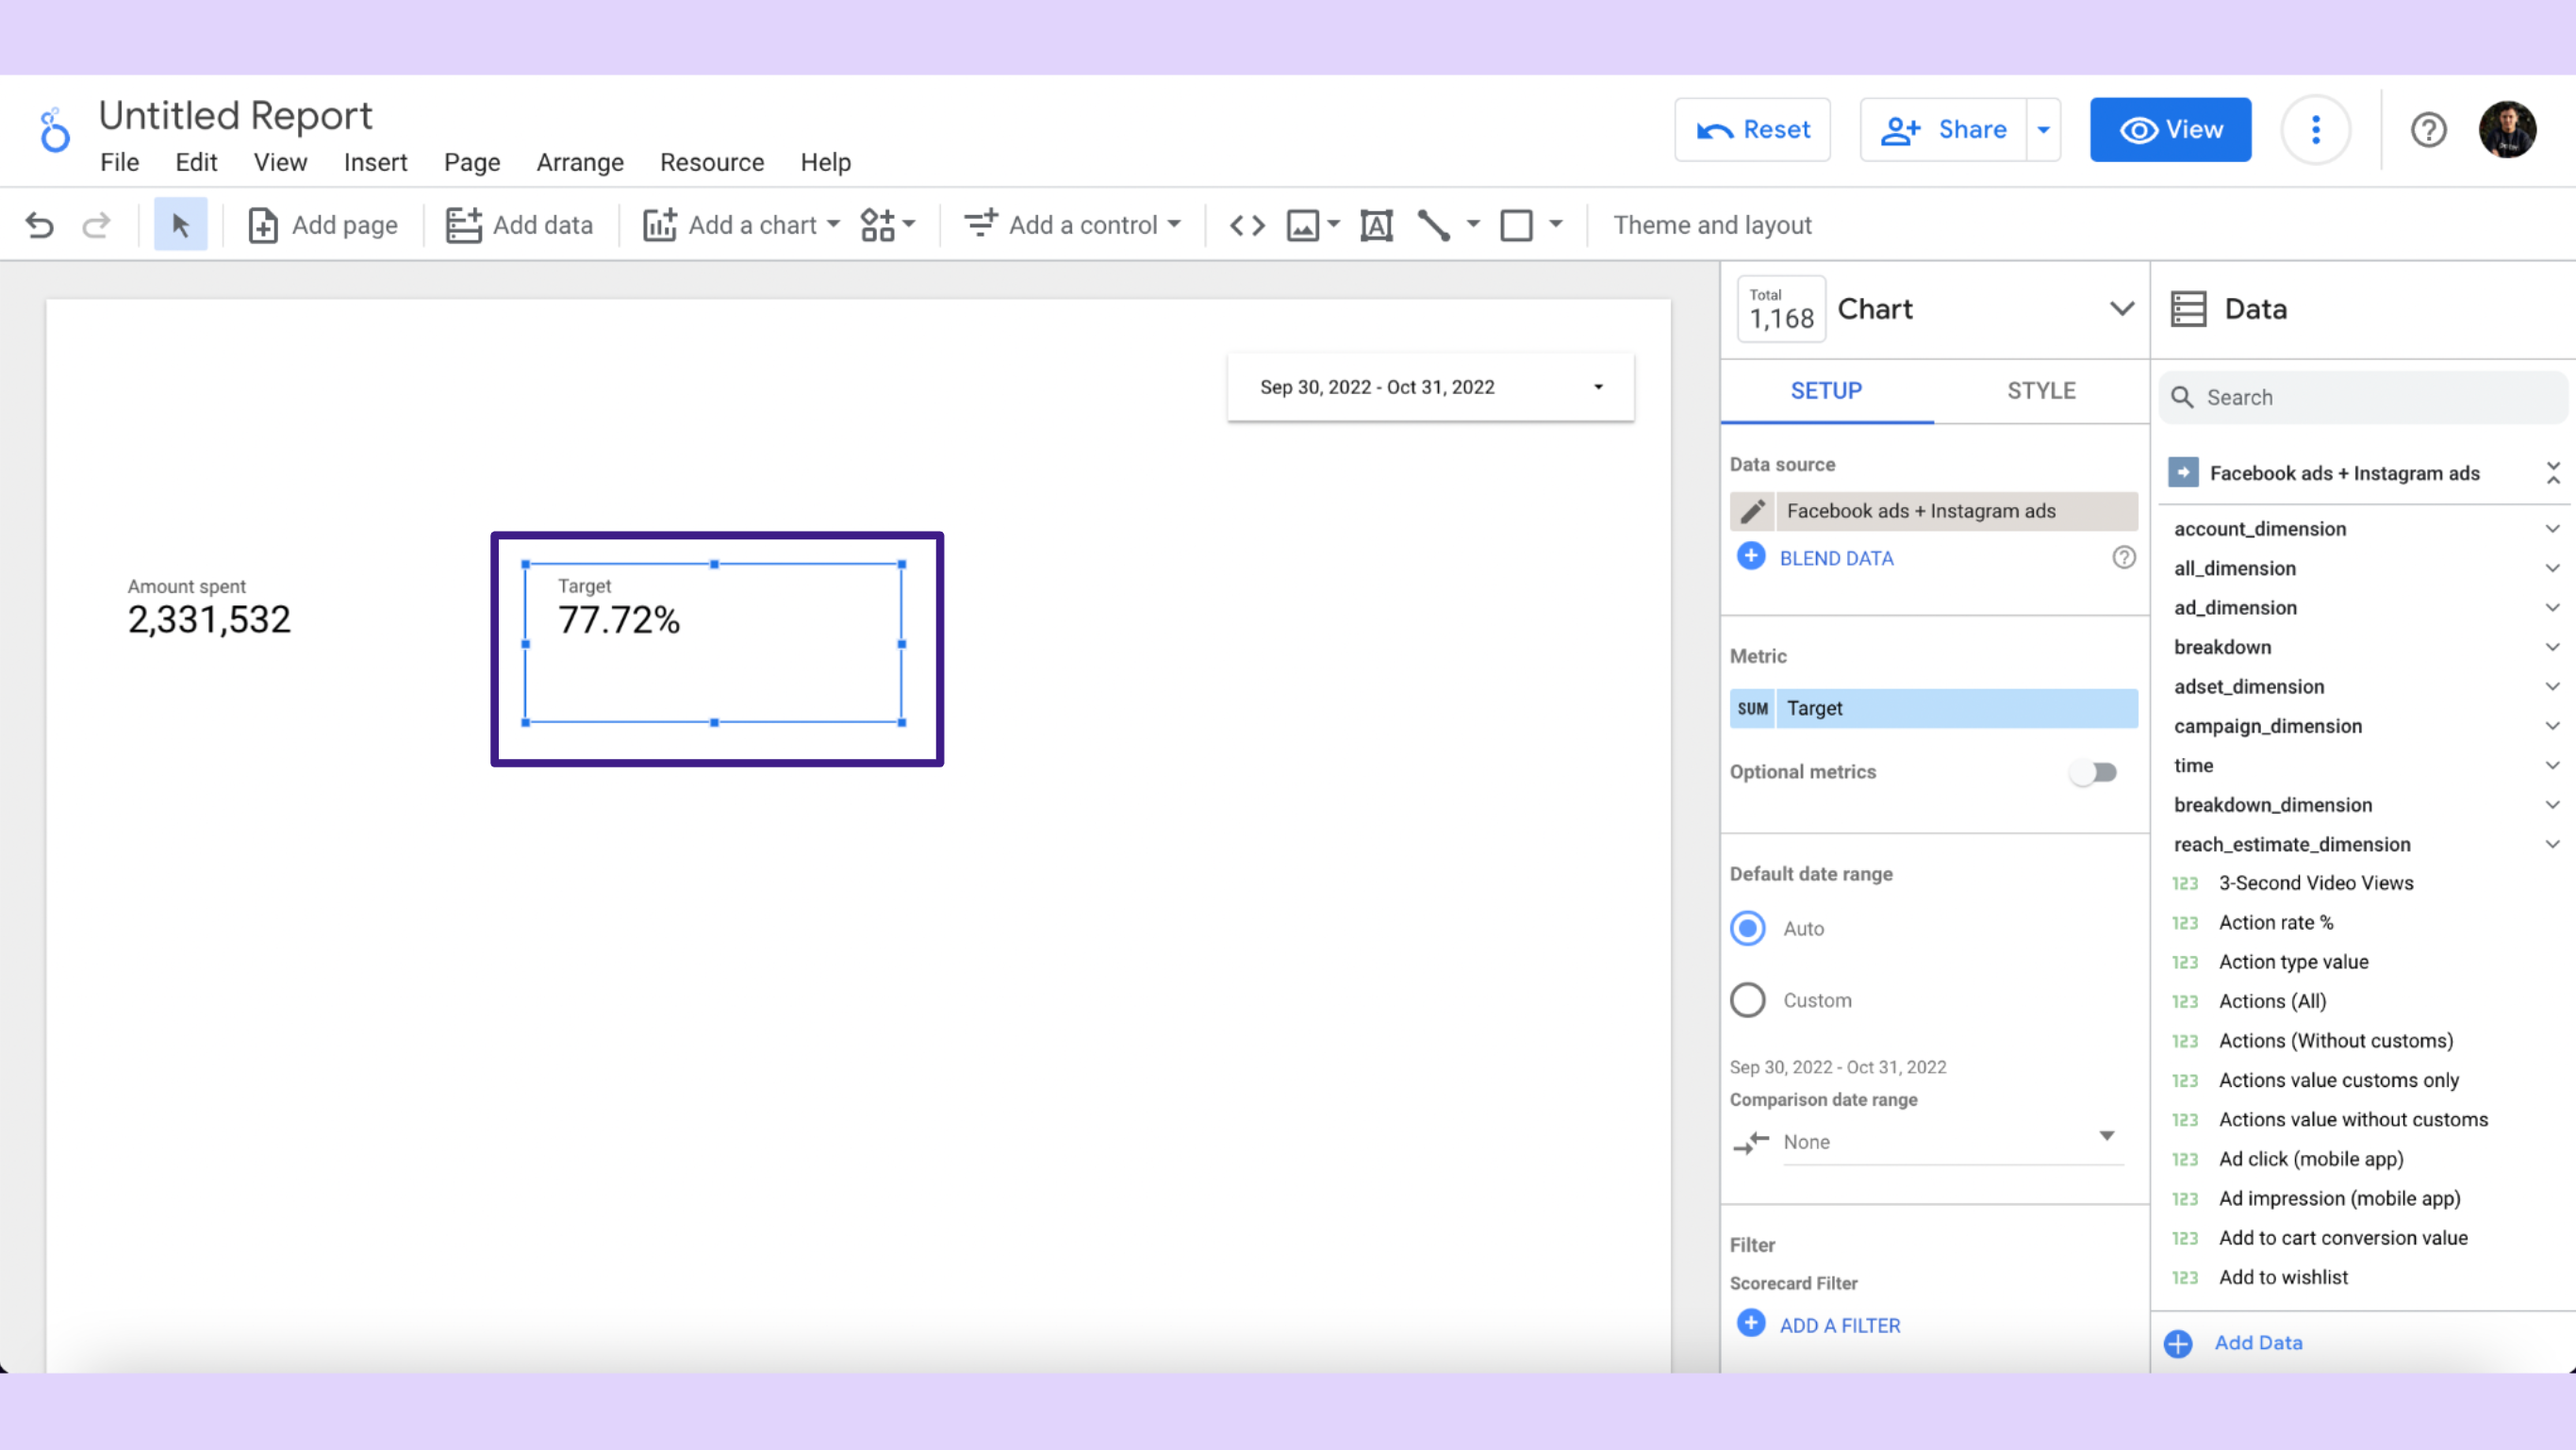The image size is (2576, 1450).
Task: Click Add Data at panel bottom
Action: click(2234, 1343)
